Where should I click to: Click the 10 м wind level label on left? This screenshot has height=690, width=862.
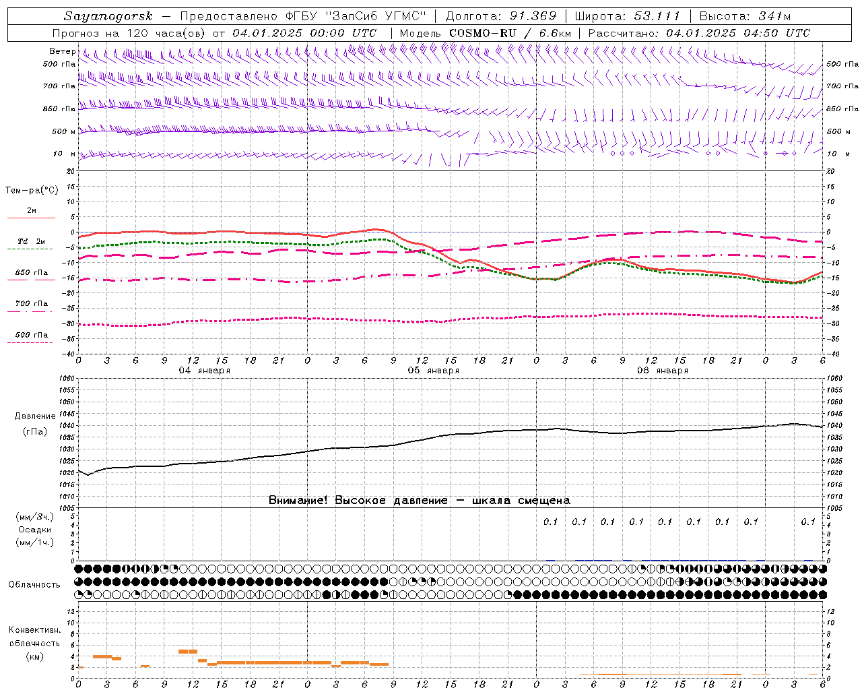pyautogui.click(x=64, y=154)
